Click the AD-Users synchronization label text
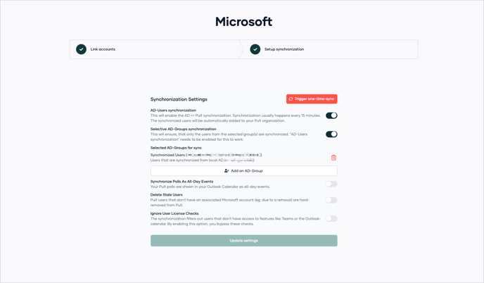Image resolution: width=484 pixels, height=283 pixels. coord(173,111)
